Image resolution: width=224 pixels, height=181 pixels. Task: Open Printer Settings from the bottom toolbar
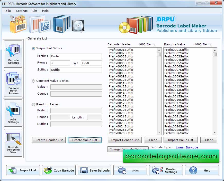point(166,170)
